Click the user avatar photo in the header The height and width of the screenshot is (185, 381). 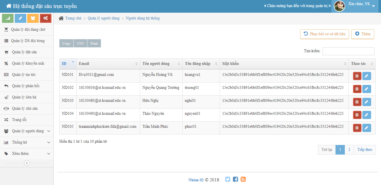point(339,6)
